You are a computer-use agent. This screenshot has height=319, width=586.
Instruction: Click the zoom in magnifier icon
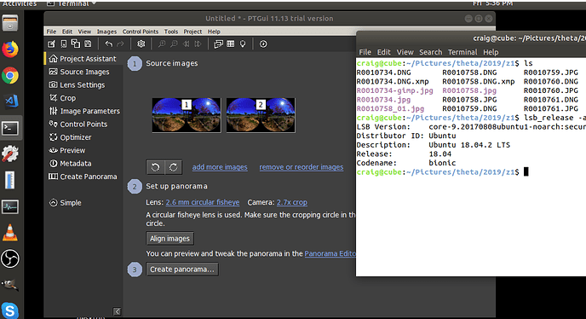[x=162, y=43]
